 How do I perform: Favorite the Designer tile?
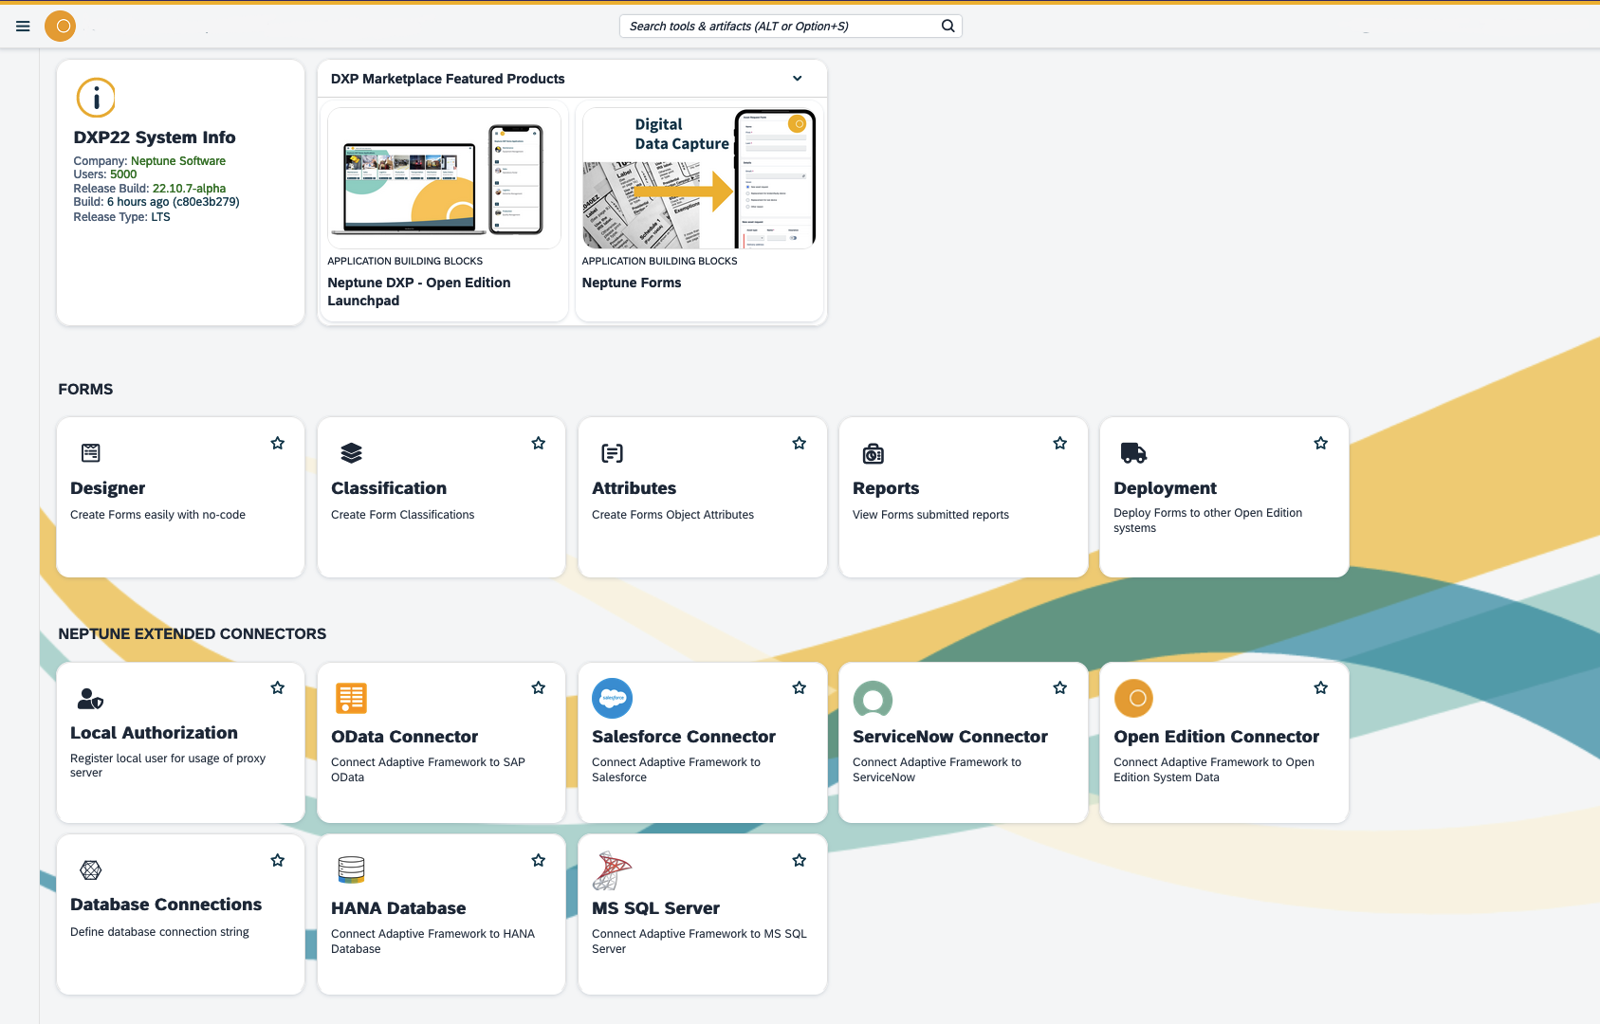coord(278,443)
